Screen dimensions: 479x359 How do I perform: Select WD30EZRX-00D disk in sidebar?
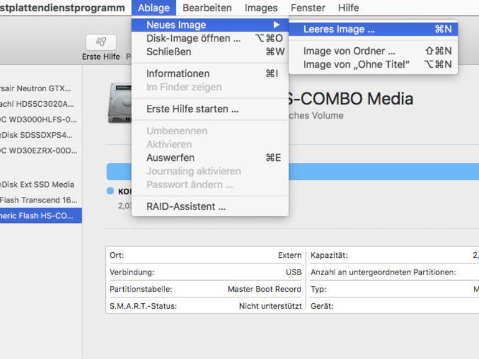click(x=41, y=151)
